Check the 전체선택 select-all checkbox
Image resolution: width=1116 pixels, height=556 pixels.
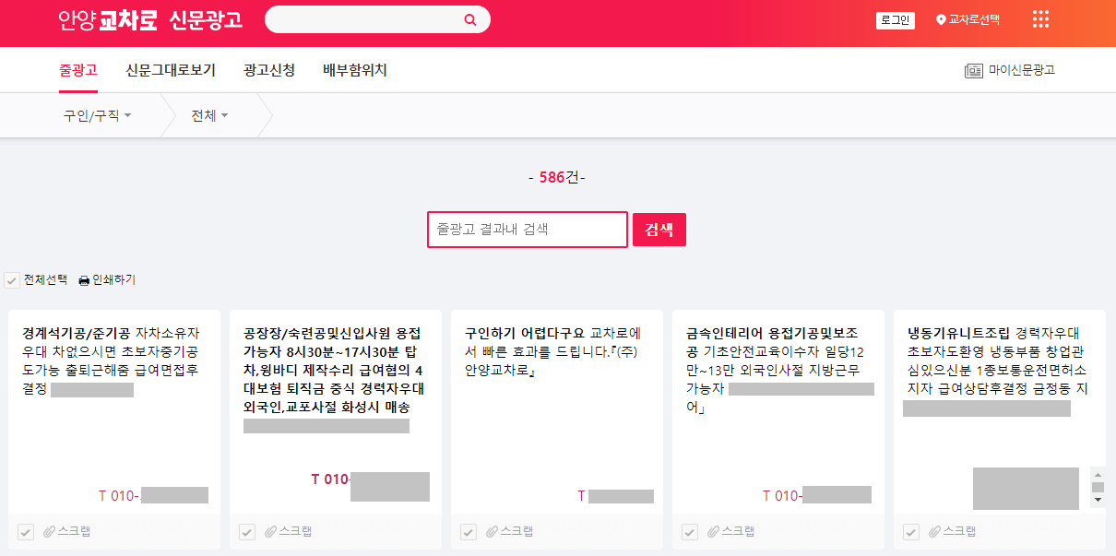pyautogui.click(x=13, y=278)
